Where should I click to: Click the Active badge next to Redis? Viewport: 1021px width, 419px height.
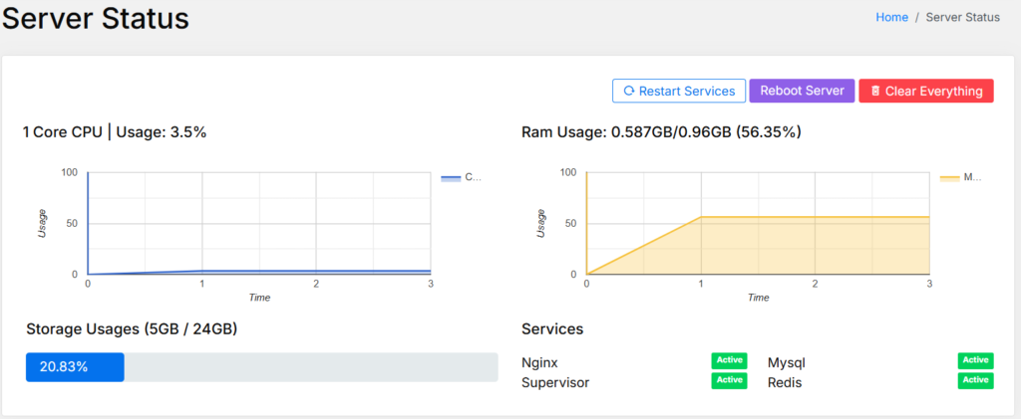pyautogui.click(x=975, y=380)
